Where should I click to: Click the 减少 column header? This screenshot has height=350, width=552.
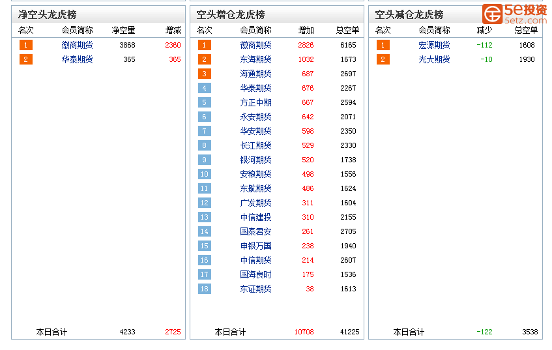point(484,30)
